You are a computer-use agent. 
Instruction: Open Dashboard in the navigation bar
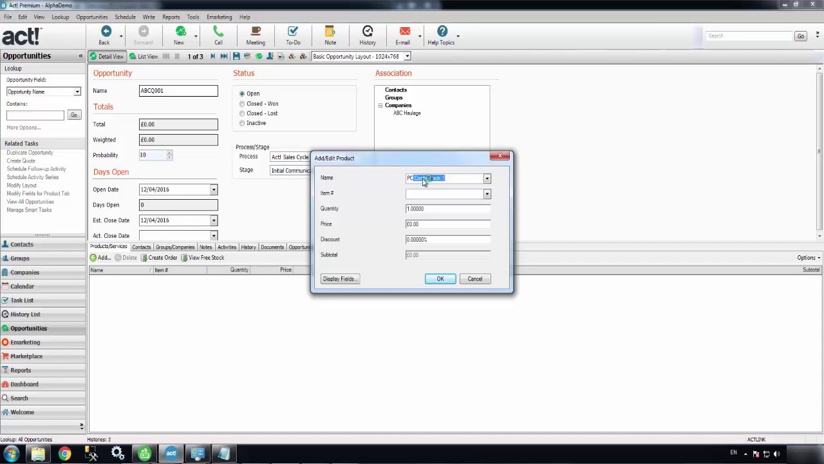[42, 384]
